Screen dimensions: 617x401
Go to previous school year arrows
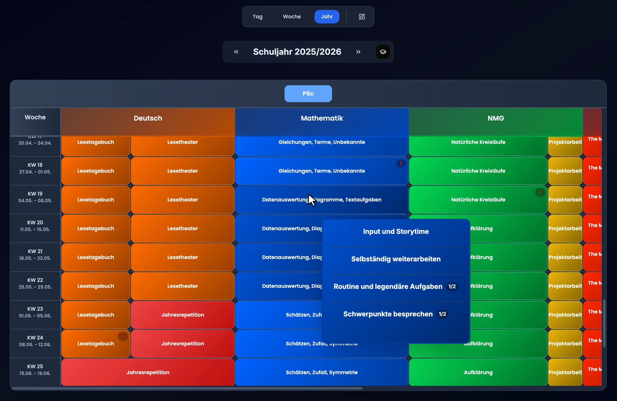click(236, 52)
